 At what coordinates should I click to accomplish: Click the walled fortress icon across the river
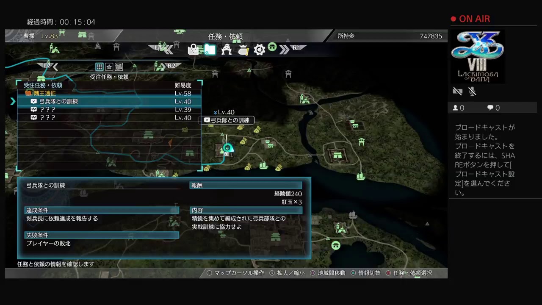click(x=337, y=155)
